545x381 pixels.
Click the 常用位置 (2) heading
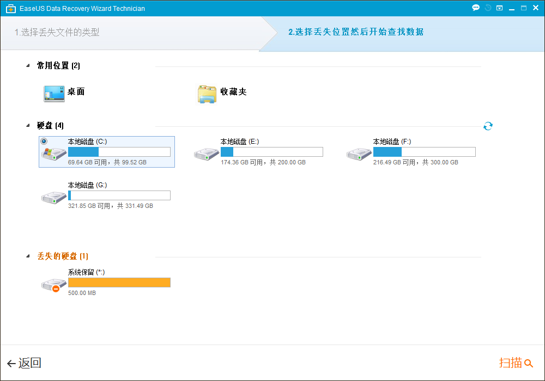coord(58,65)
